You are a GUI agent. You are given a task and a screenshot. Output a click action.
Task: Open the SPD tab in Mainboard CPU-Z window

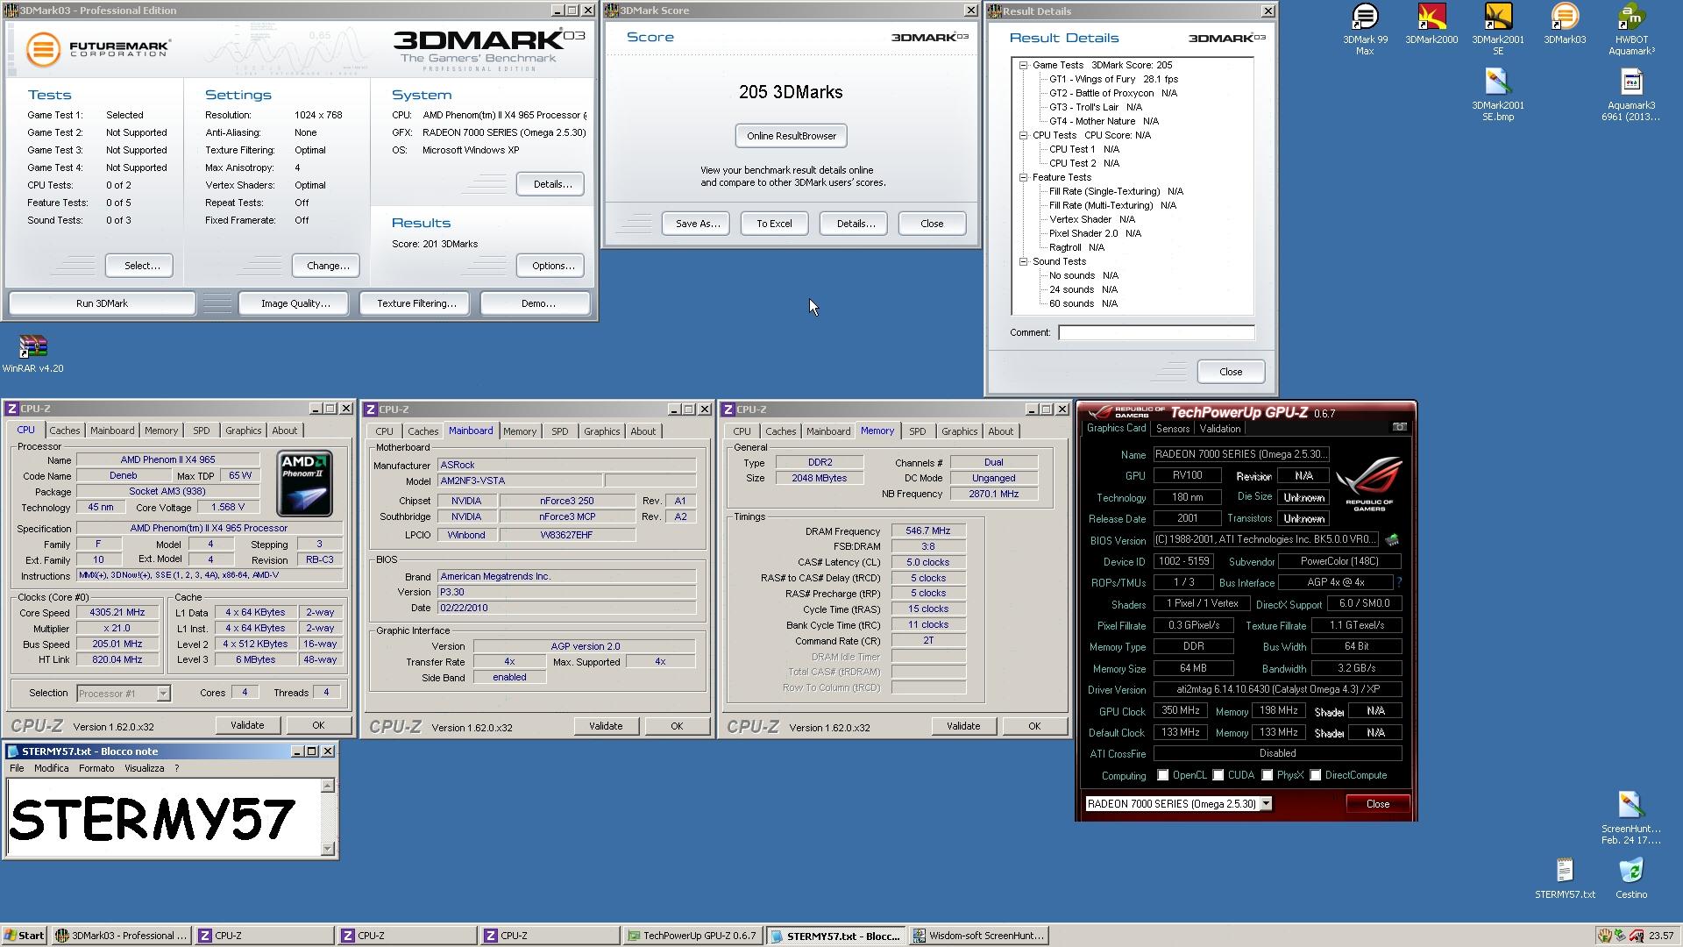pos(559,431)
